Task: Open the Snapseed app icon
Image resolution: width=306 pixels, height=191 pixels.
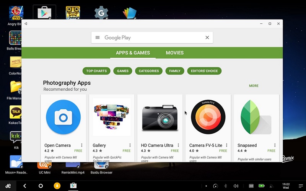Action: [256, 117]
